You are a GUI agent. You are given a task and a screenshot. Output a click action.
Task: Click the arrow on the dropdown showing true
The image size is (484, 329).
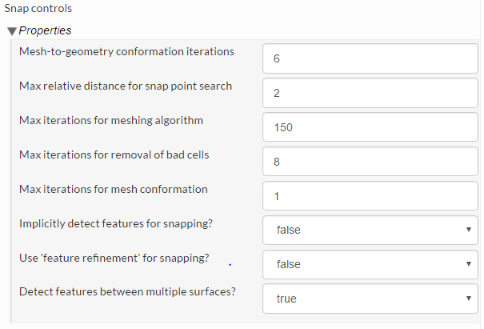[467, 299]
